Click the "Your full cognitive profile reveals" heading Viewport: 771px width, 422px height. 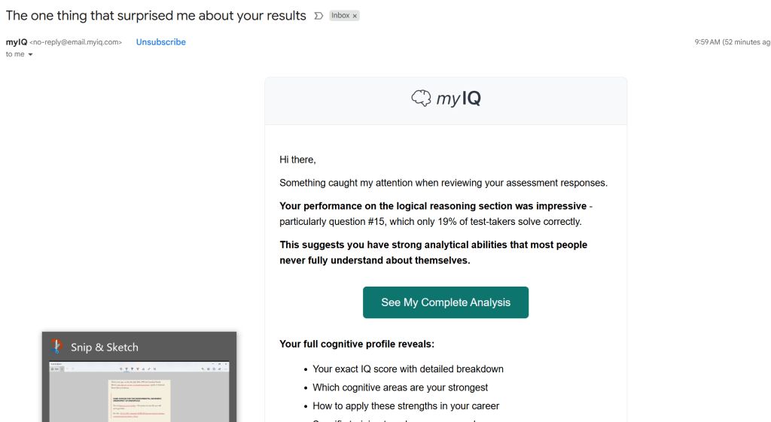coord(356,345)
